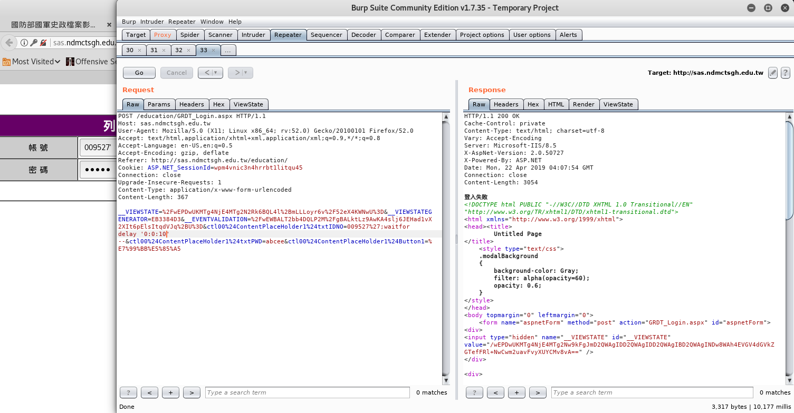This screenshot has width=794, height=413.
Task: Open the Burp menu
Action: (129, 22)
